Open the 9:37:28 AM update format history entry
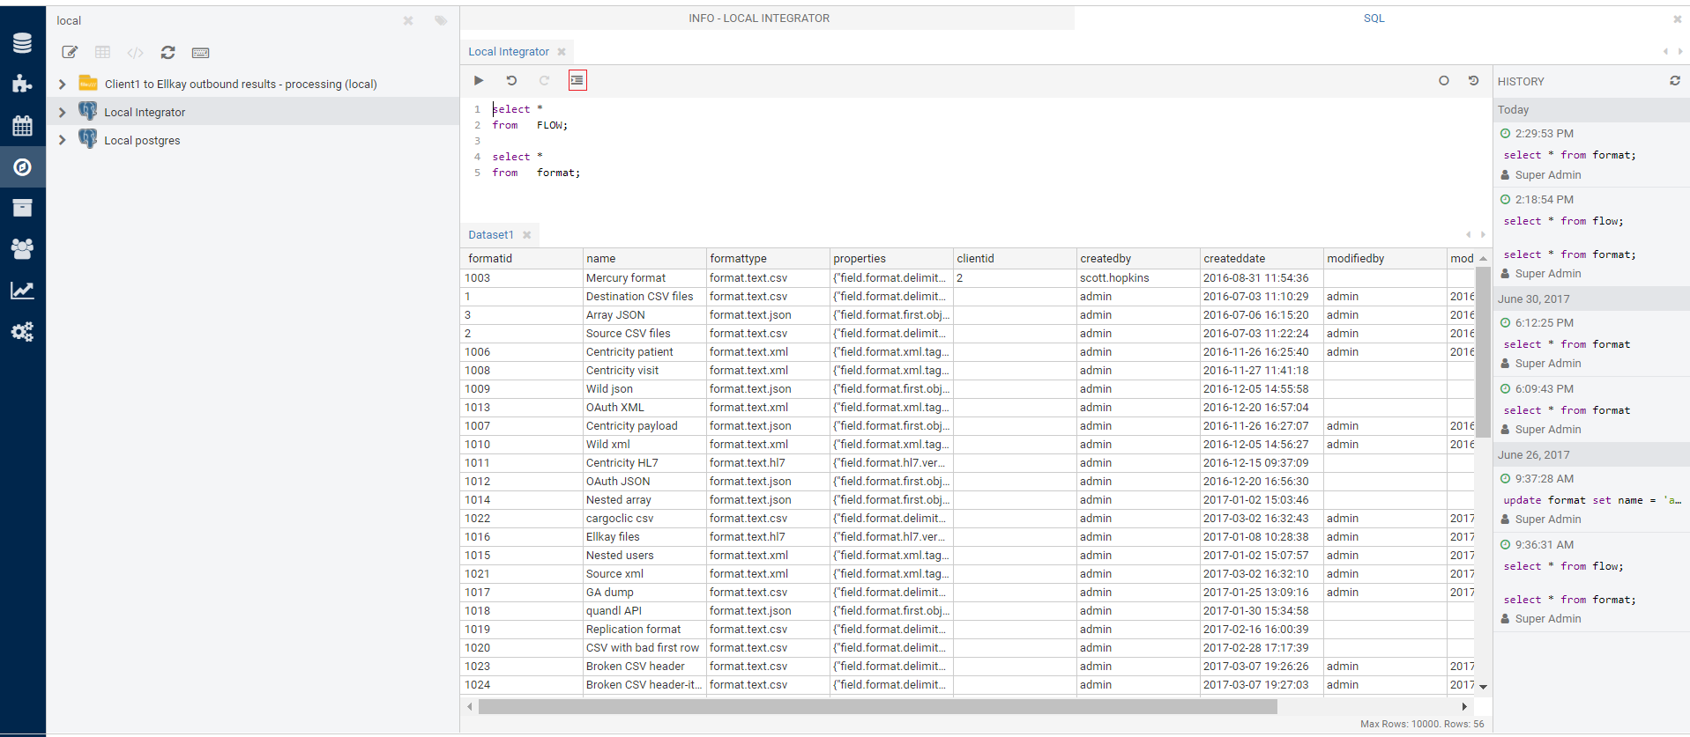1690x737 pixels. tap(1591, 499)
